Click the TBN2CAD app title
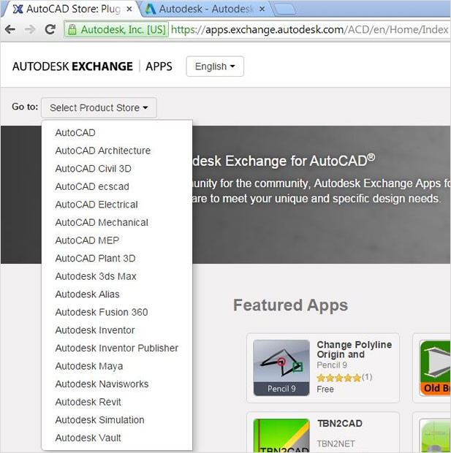 point(339,424)
